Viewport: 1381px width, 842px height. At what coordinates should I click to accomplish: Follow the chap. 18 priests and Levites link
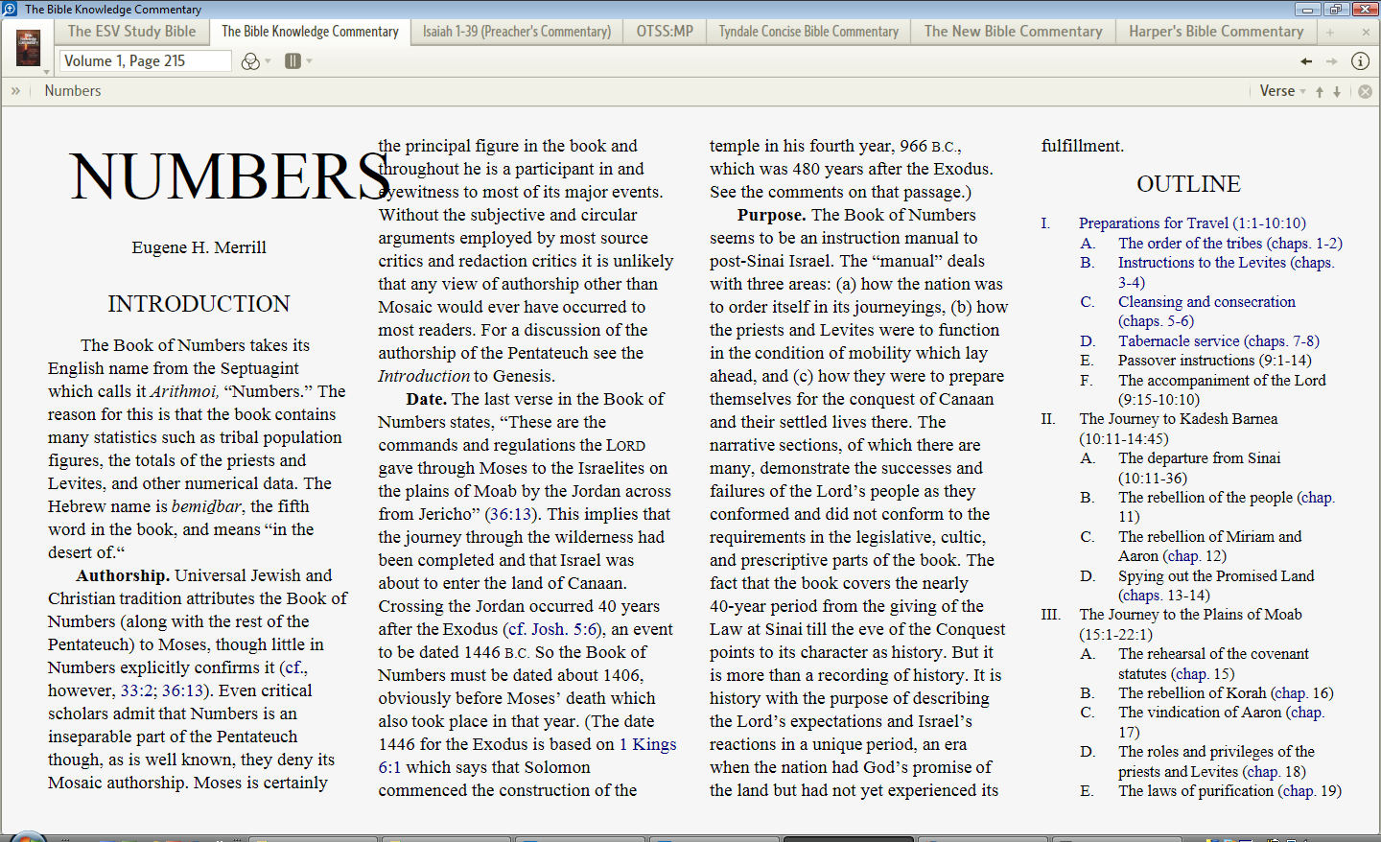pos(1275,772)
